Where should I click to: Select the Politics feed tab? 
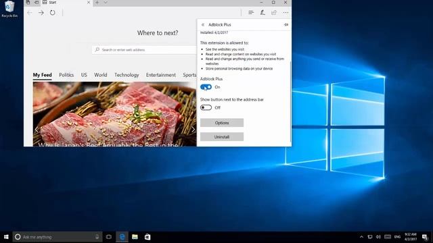(x=66, y=75)
